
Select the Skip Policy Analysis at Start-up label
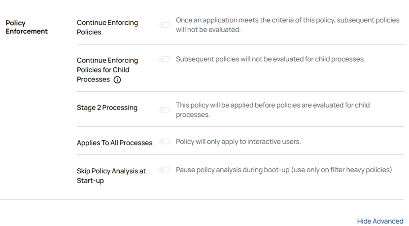click(x=111, y=176)
